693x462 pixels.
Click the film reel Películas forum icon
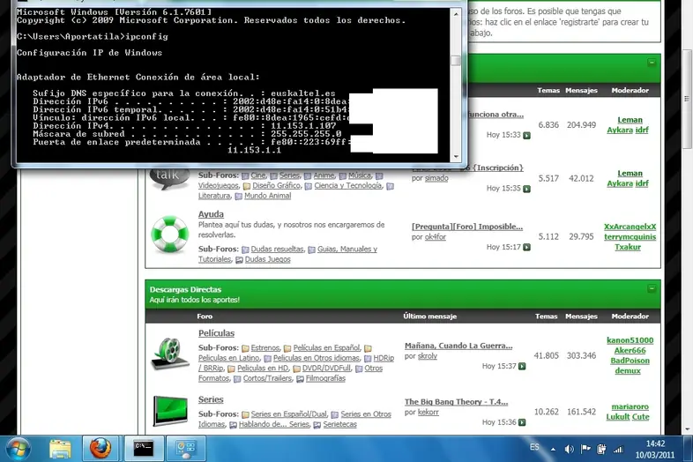pyautogui.click(x=169, y=354)
